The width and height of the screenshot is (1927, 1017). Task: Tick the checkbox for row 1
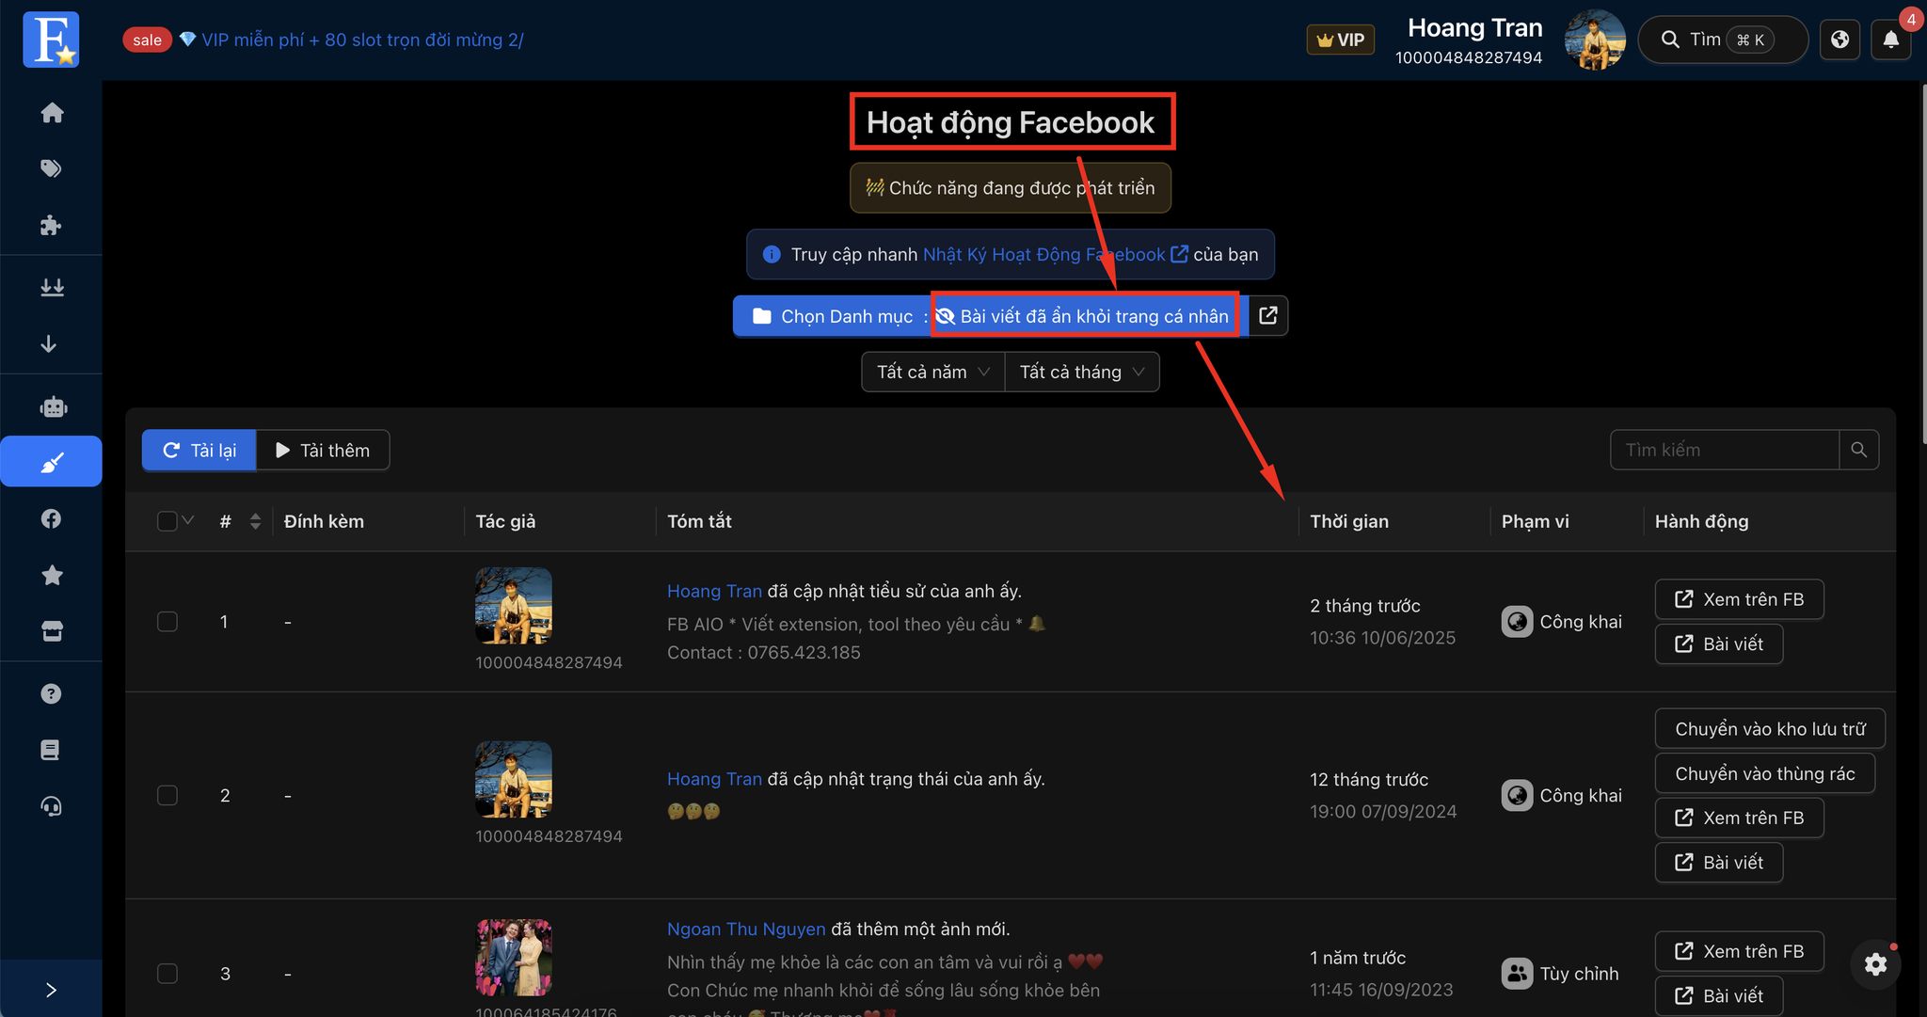coord(167,622)
